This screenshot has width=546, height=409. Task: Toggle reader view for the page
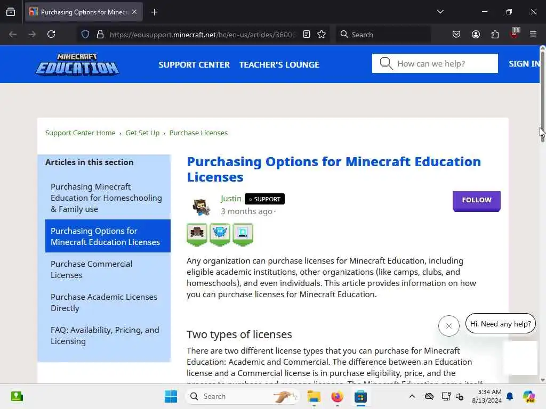pos(307,34)
